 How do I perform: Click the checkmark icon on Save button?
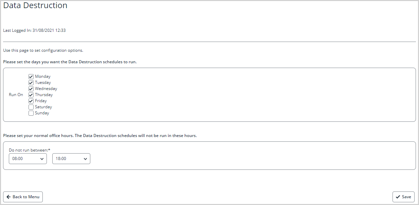398,197
